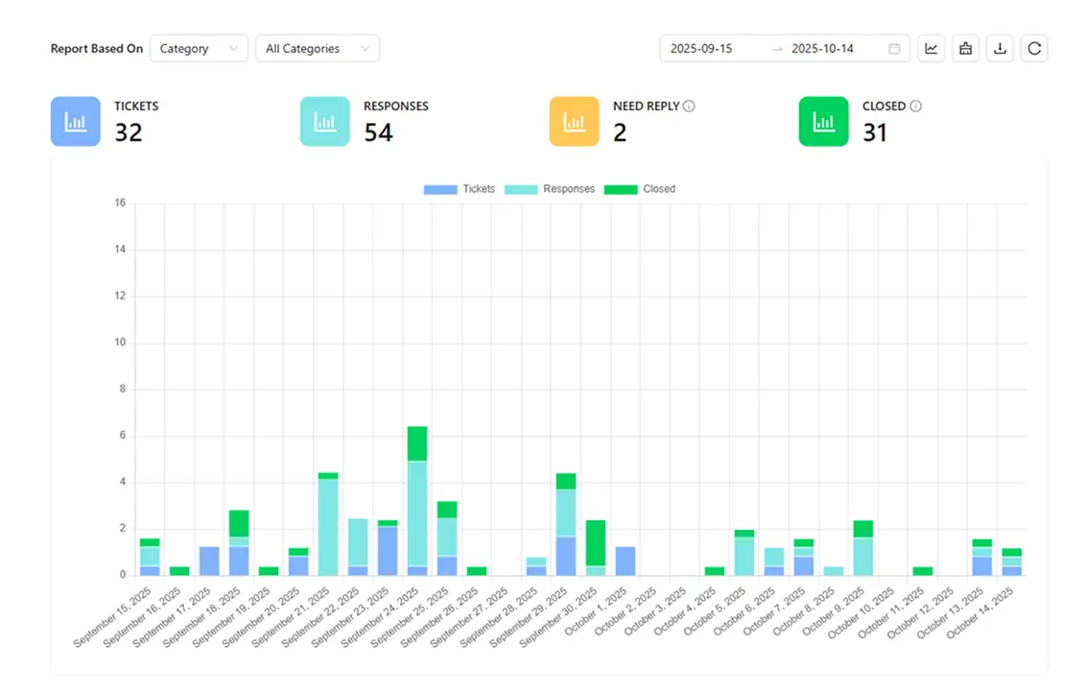The image size is (1086, 693).
Task: Switch to line chart view icon
Action: click(x=931, y=49)
